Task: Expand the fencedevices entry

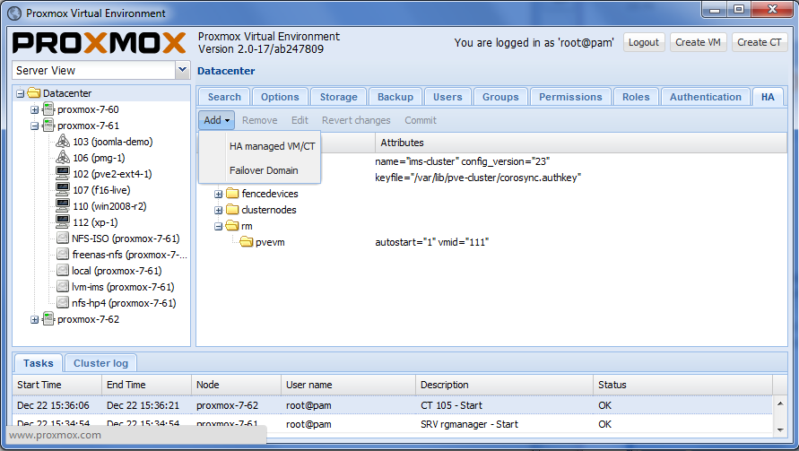Action: (x=219, y=194)
